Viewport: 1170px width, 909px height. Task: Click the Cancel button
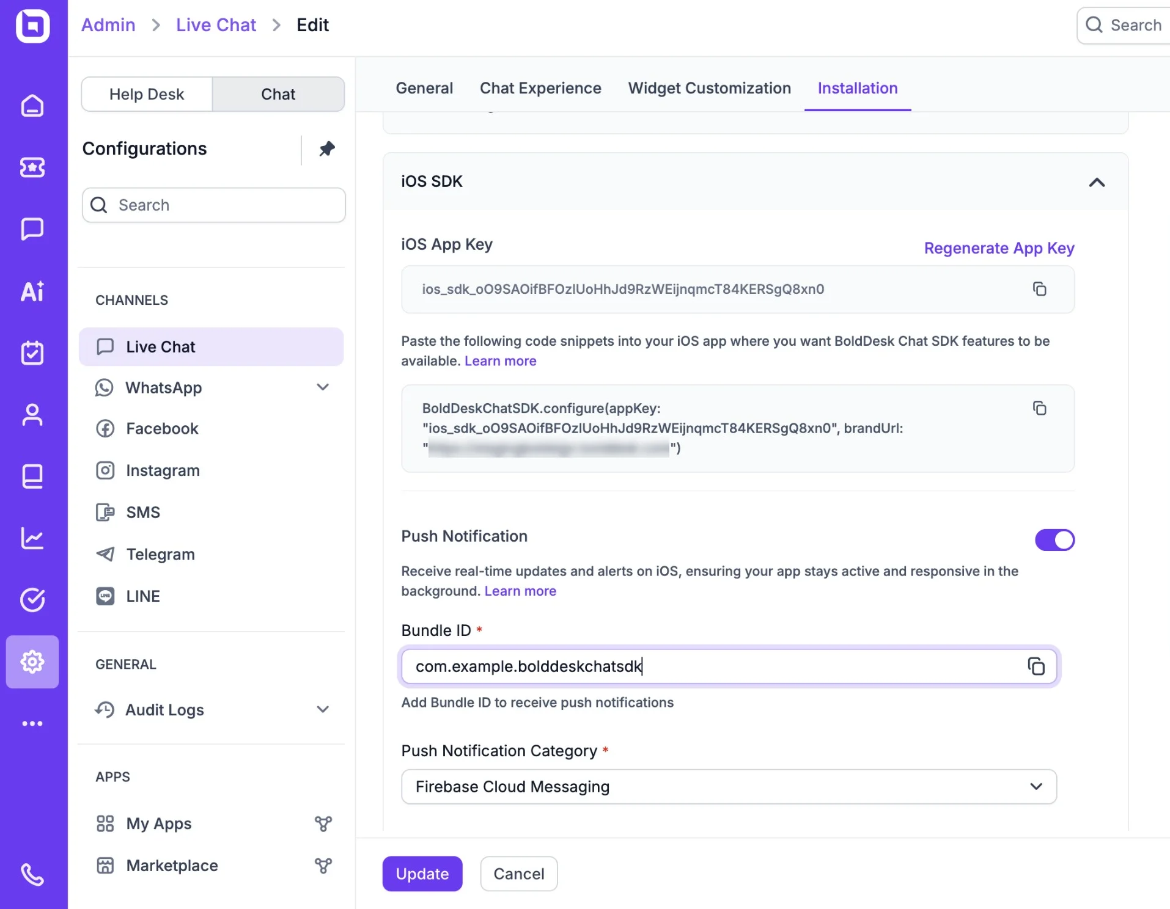coord(518,874)
